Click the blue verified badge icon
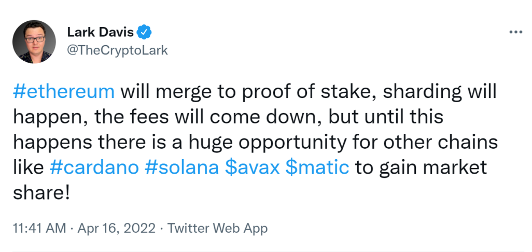This screenshot has width=532, height=252. [145, 33]
